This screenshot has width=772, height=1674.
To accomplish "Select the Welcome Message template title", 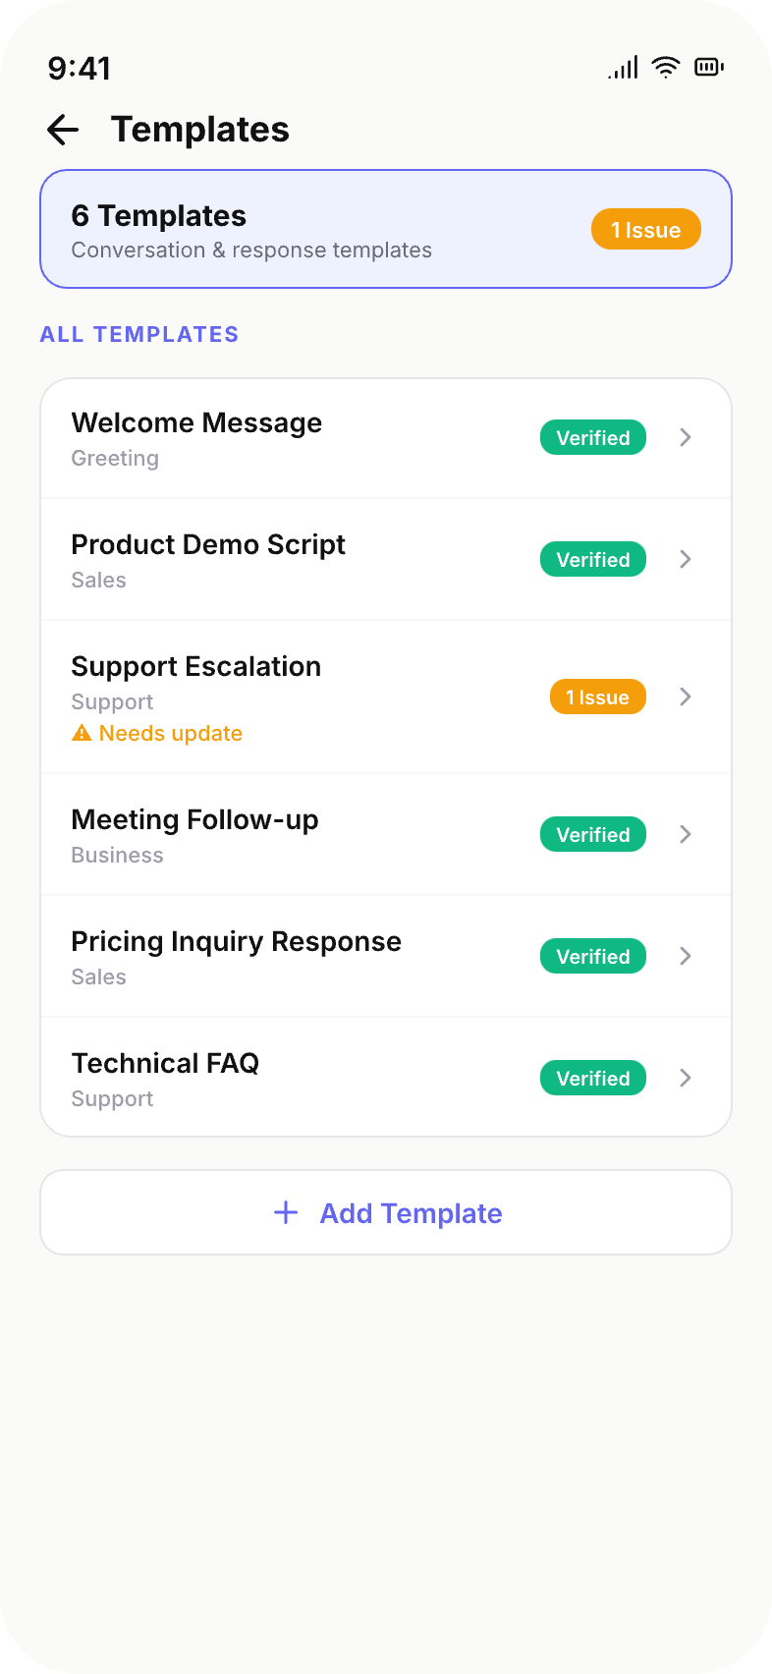I will click(196, 422).
